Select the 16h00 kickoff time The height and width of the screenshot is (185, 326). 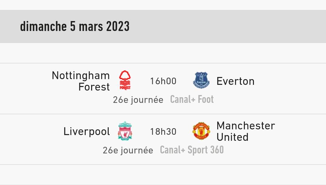point(163,81)
